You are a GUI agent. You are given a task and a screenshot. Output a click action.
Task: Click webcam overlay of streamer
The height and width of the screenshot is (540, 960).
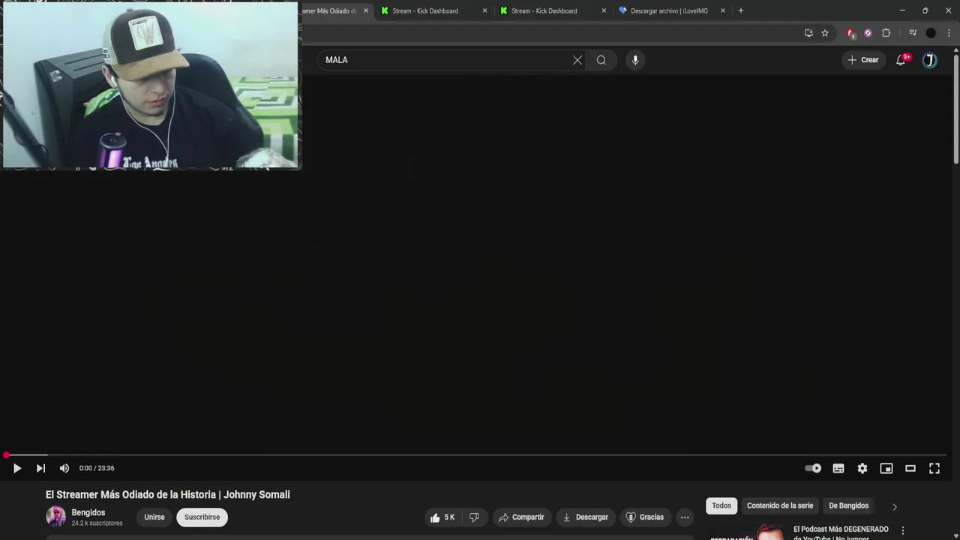[x=151, y=85]
